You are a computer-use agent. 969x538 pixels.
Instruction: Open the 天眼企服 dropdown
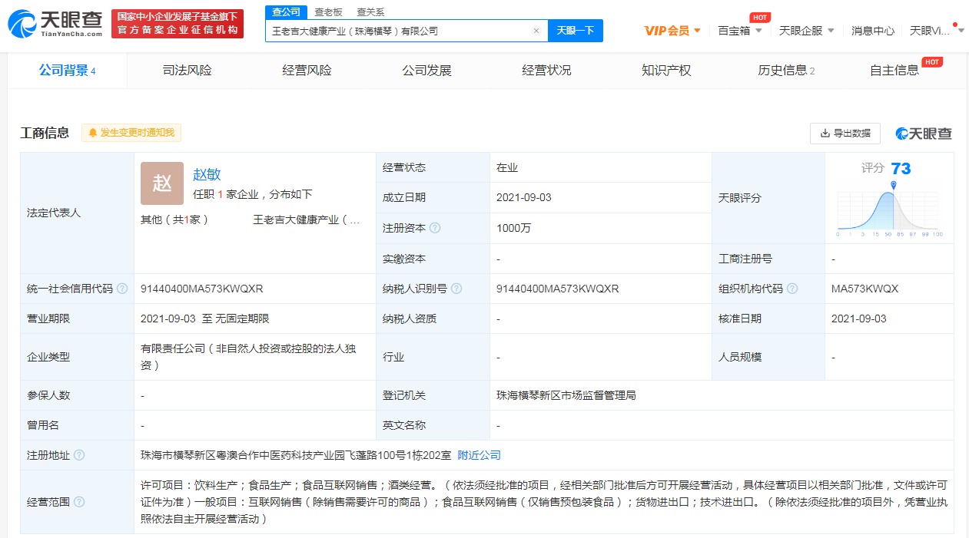[x=805, y=29]
